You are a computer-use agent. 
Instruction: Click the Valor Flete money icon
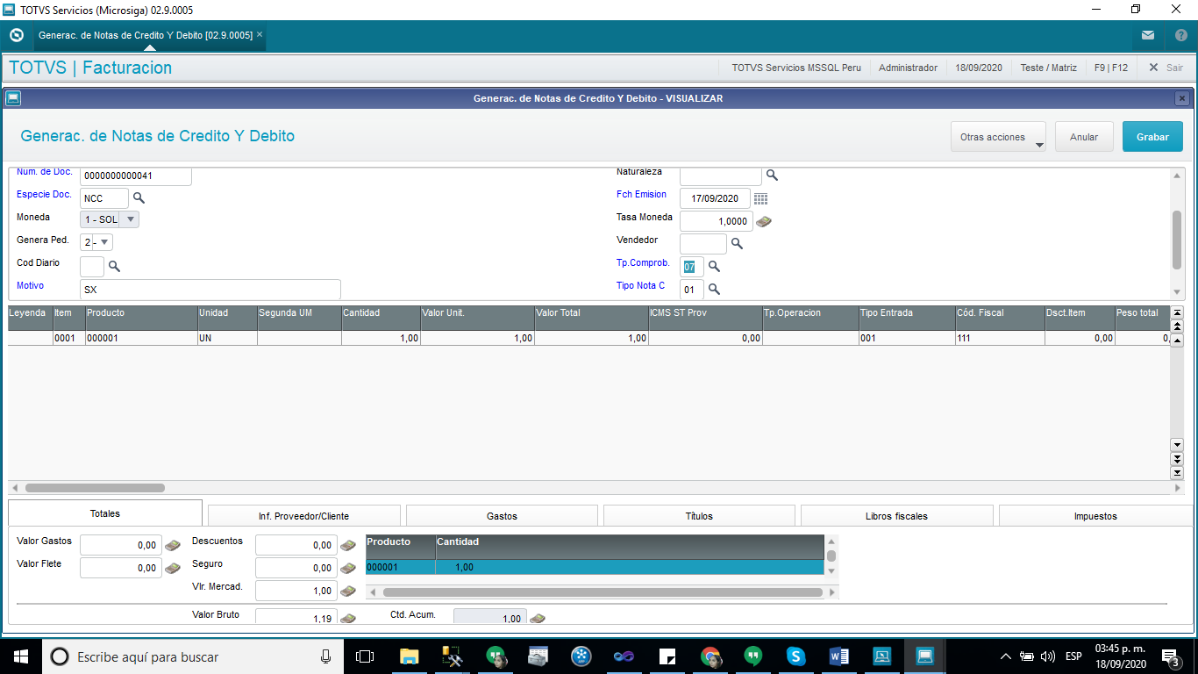coord(172,568)
